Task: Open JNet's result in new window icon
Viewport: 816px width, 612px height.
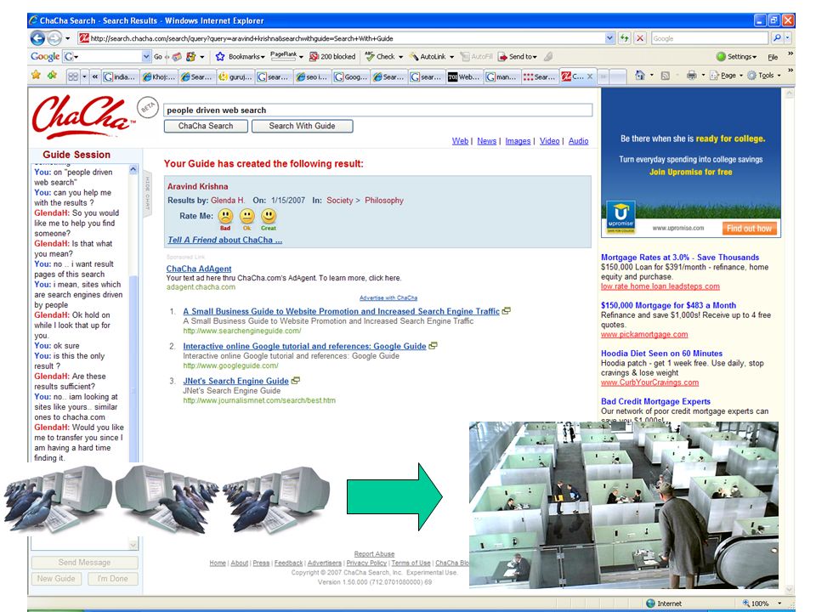Action: coord(295,381)
